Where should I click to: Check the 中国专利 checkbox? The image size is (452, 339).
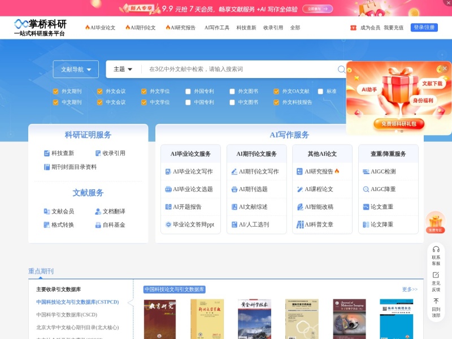188,102
